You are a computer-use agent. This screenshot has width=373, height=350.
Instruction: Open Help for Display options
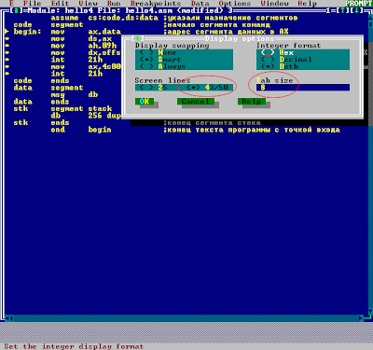coord(252,102)
